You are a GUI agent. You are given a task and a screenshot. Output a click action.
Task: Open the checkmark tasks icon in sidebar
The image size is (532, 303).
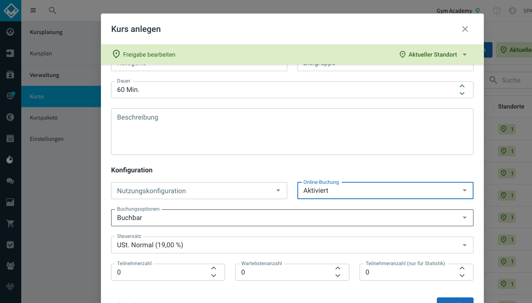pyautogui.click(x=11, y=245)
